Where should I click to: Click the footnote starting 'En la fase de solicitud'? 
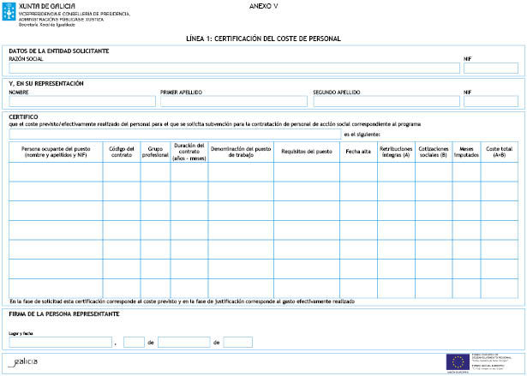click(182, 301)
